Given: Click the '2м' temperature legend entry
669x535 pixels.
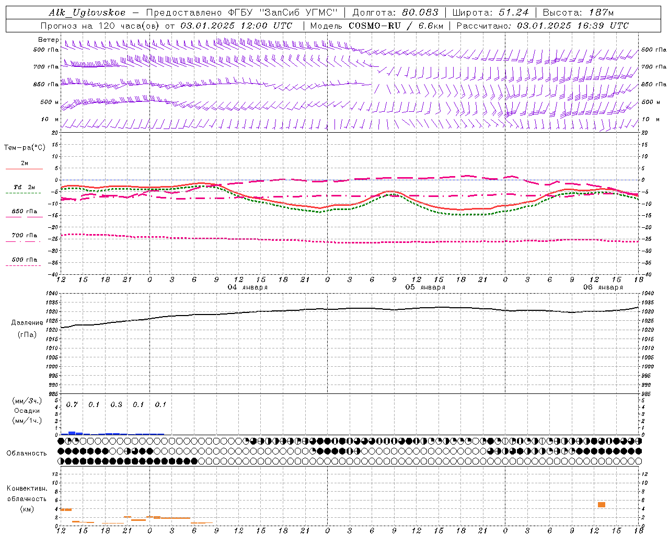Looking at the screenshot, I should pyautogui.click(x=25, y=164).
